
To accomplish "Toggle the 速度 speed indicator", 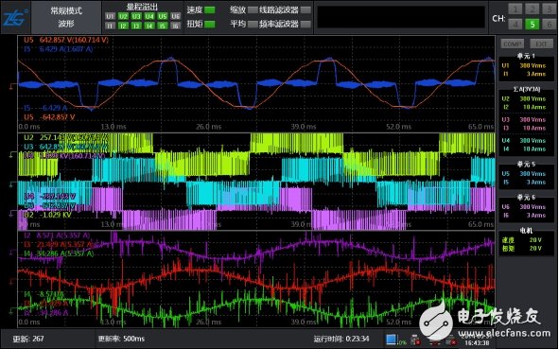I will pyautogui.click(x=210, y=10).
